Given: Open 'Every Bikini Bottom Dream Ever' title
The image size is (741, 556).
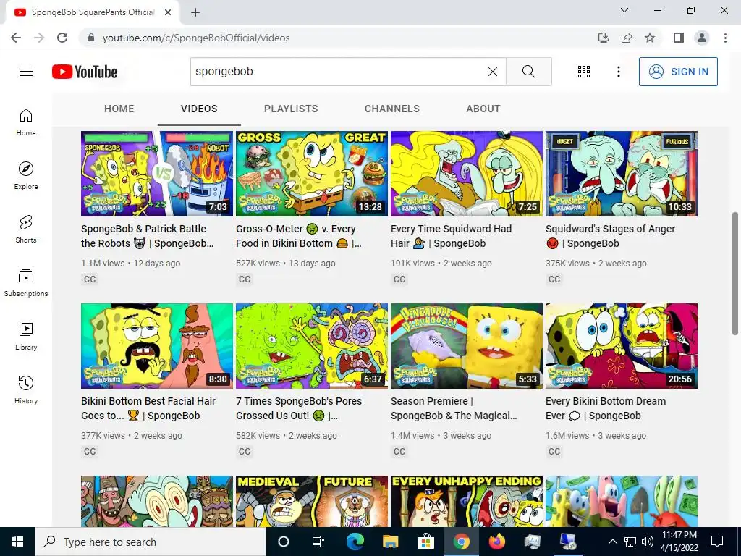Looking at the screenshot, I should (x=606, y=408).
